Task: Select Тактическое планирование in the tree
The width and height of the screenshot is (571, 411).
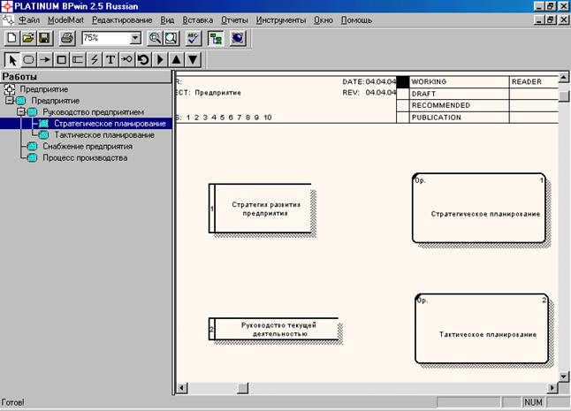Action: 103,135
